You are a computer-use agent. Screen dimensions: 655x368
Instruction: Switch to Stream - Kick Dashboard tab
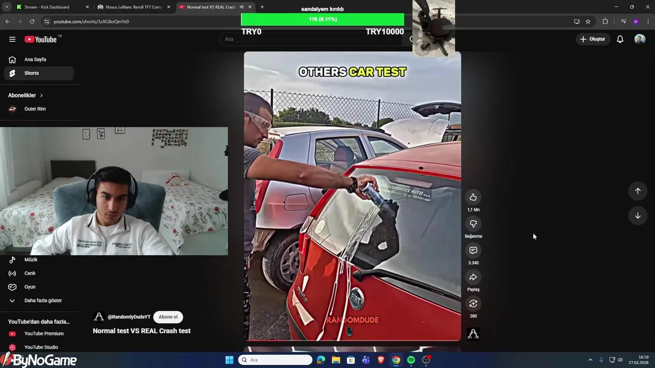click(52, 7)
